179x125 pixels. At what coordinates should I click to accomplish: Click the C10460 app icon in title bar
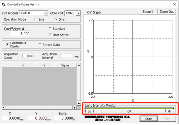[x=4, y=5]
